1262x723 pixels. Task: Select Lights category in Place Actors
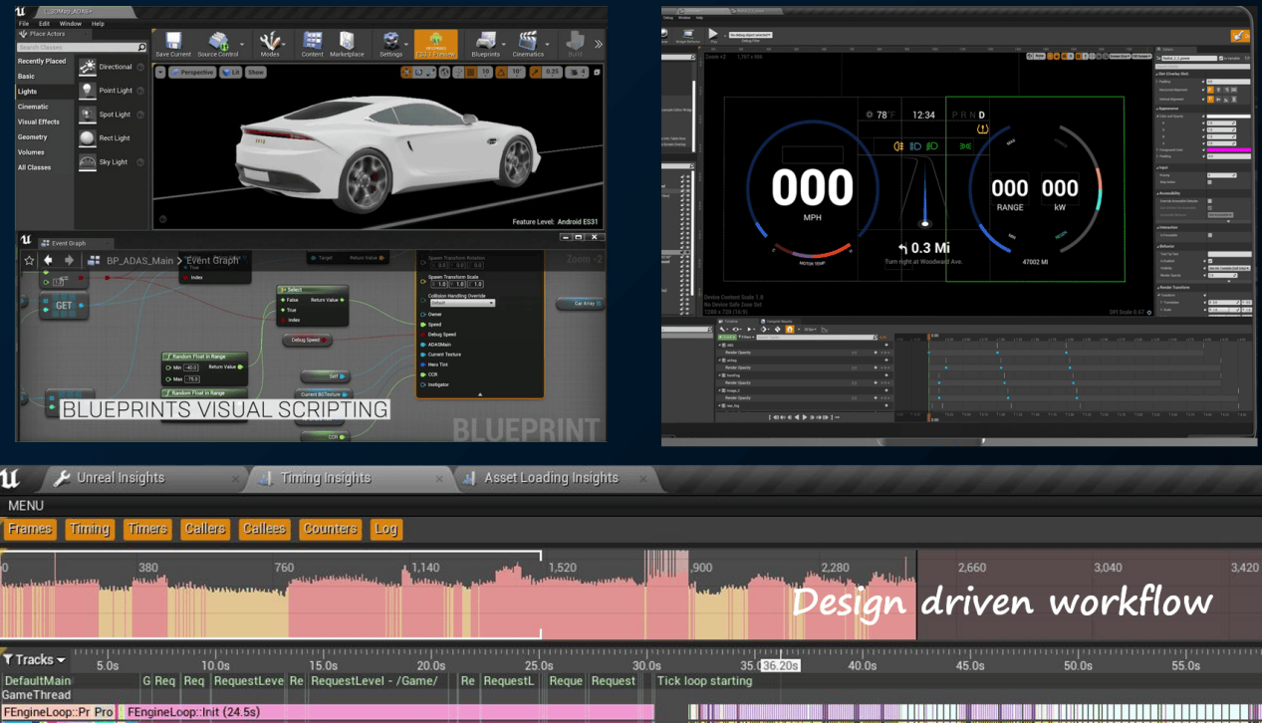pyautogui.click(x=44, y=92)
